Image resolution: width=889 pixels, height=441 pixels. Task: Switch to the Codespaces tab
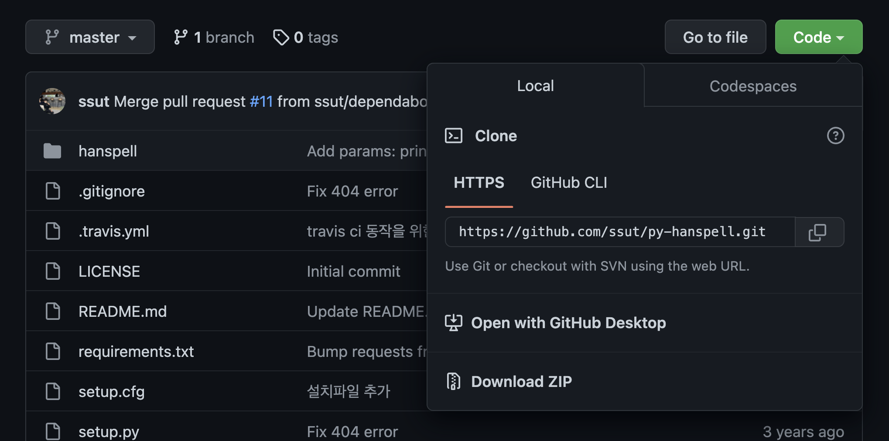click(x=753, y=86)
